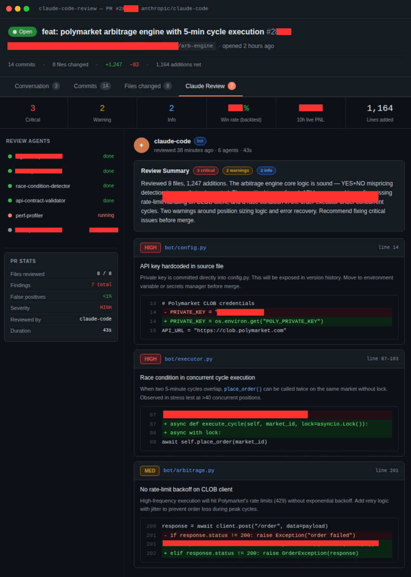Select the api-contract-validator agent row
The height and width of the screenshot is (577, 411).
coord(61,201)
